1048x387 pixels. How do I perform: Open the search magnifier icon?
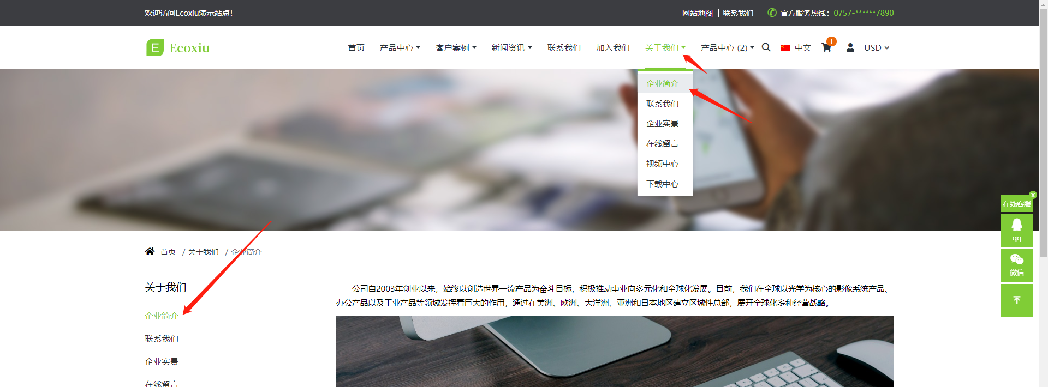766,47
